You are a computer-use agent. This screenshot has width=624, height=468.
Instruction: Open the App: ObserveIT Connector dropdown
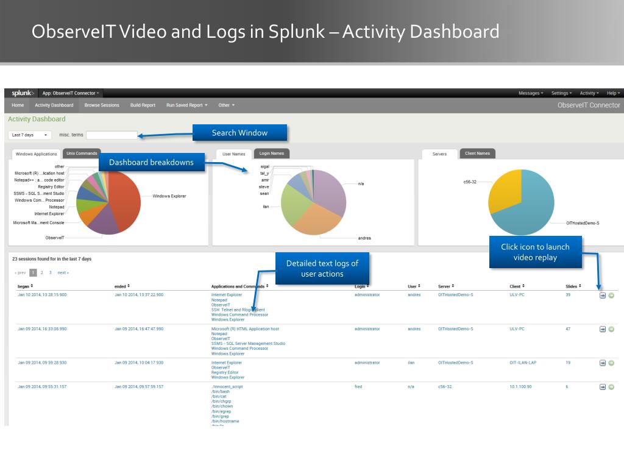71,93
